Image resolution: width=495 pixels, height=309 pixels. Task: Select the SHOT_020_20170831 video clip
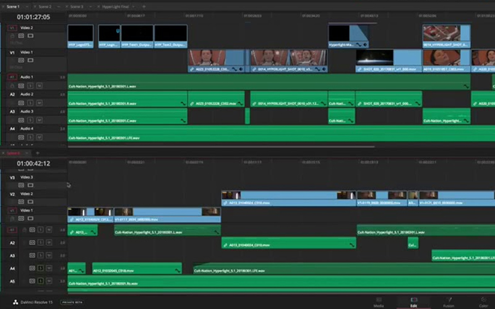pyautogui.click(x=389, y=61)
